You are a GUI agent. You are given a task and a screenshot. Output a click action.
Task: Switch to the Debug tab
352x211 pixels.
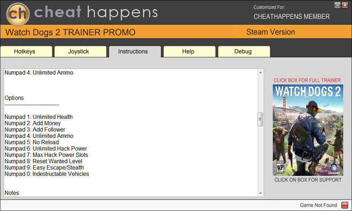tap(244, 52)
